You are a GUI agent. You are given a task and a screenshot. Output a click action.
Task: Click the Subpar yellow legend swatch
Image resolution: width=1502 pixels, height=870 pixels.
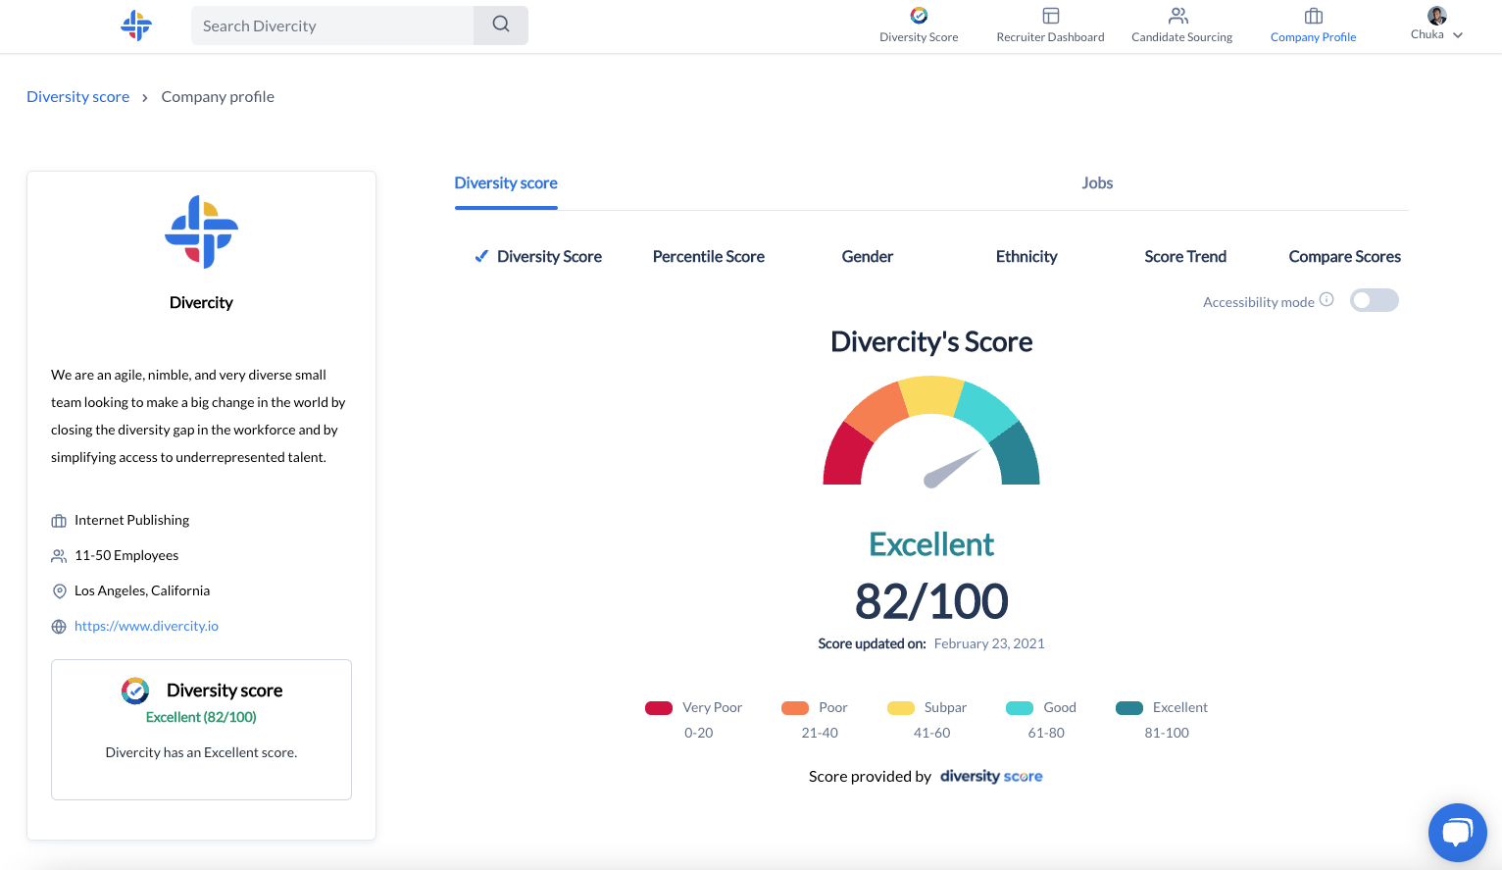(901, 708)
